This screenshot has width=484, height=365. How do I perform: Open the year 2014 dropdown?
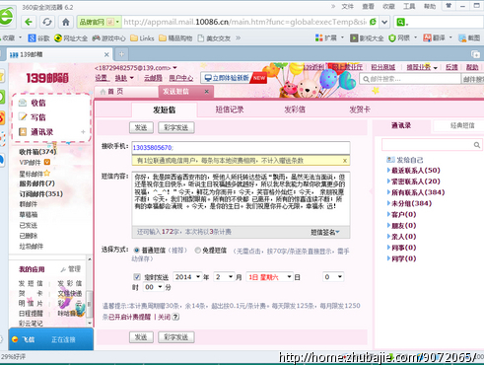click(x=187, y=277)
